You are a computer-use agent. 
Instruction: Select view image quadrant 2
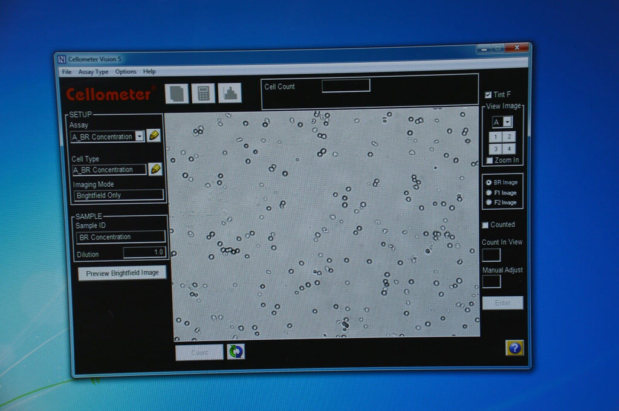(x=509, y=137)
